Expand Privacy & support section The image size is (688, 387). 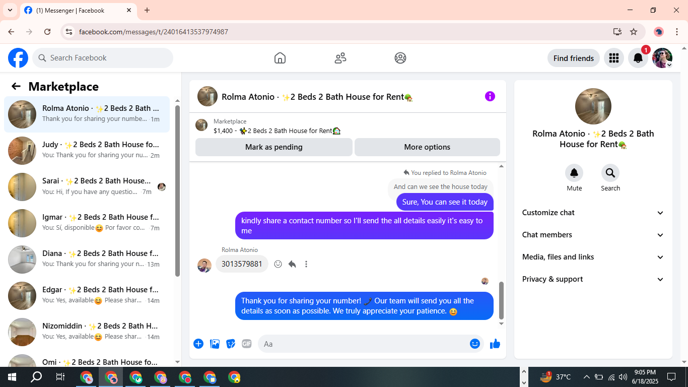(x=593, y=279)
